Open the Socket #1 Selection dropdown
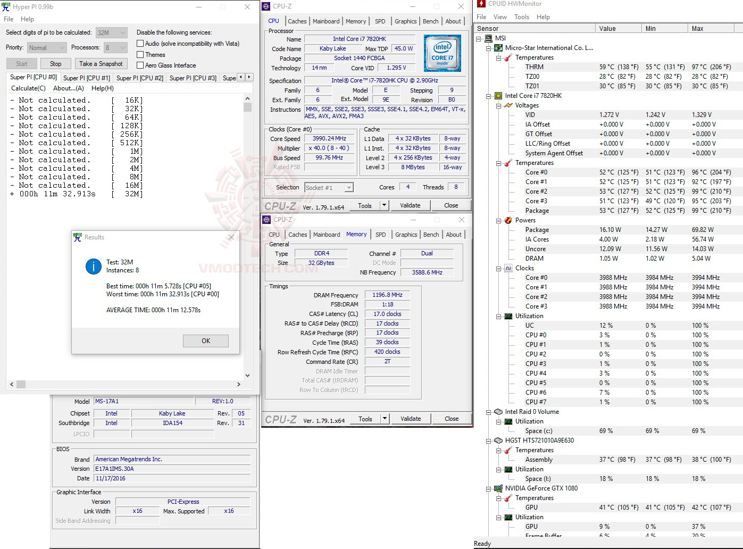Viewport: 743px width, 549px height. pyautogui.click(x=348, y=187)
